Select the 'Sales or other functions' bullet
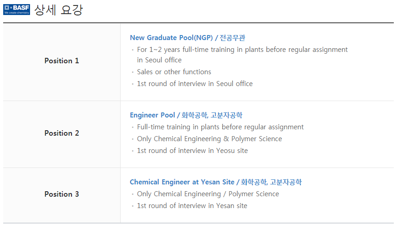 click(174, 72)
